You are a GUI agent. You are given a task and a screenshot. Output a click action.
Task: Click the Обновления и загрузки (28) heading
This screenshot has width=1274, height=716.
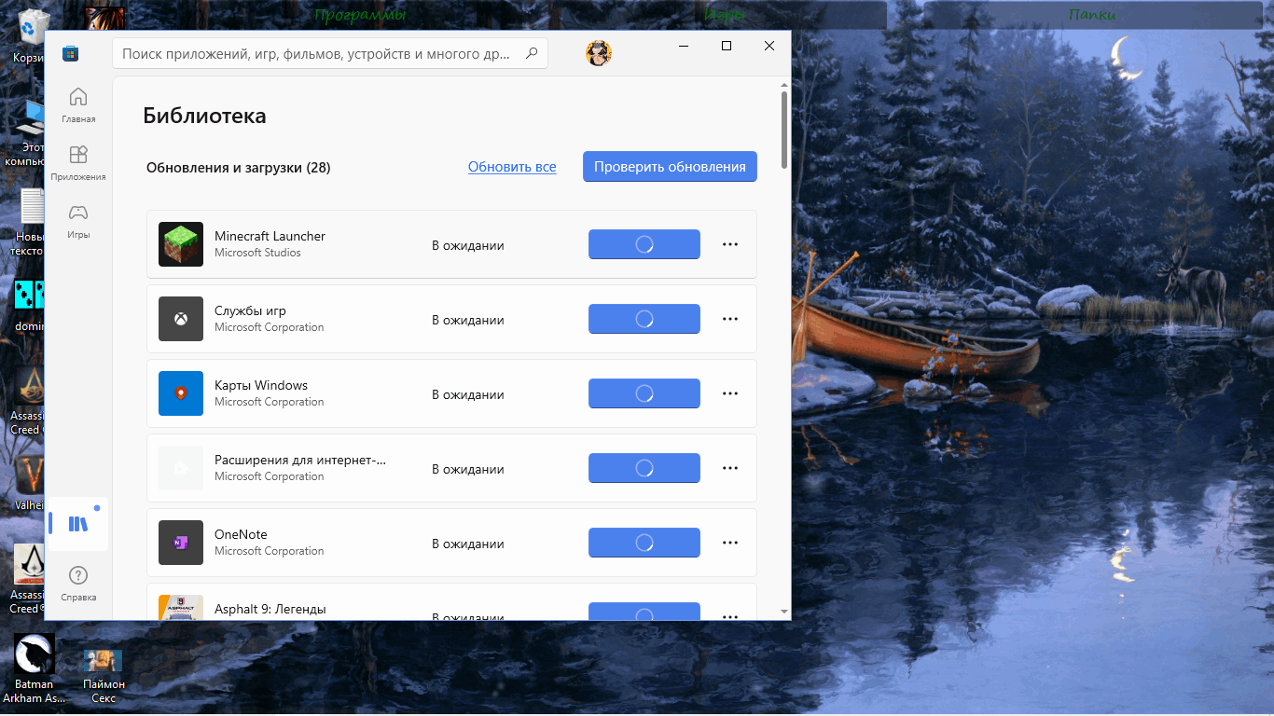[x=239, y=168]
